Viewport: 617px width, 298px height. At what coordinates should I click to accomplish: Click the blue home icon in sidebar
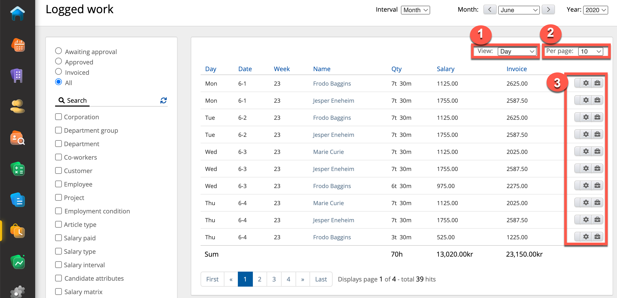coord(17,13)
